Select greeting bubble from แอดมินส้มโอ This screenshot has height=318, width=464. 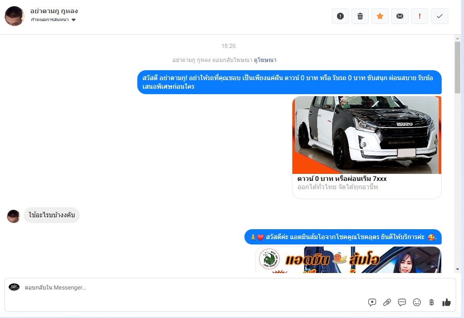click(x=343, y=237)
